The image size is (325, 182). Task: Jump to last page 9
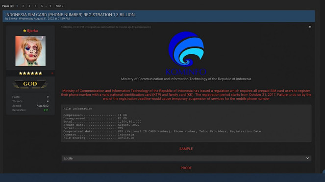point(50,6)
